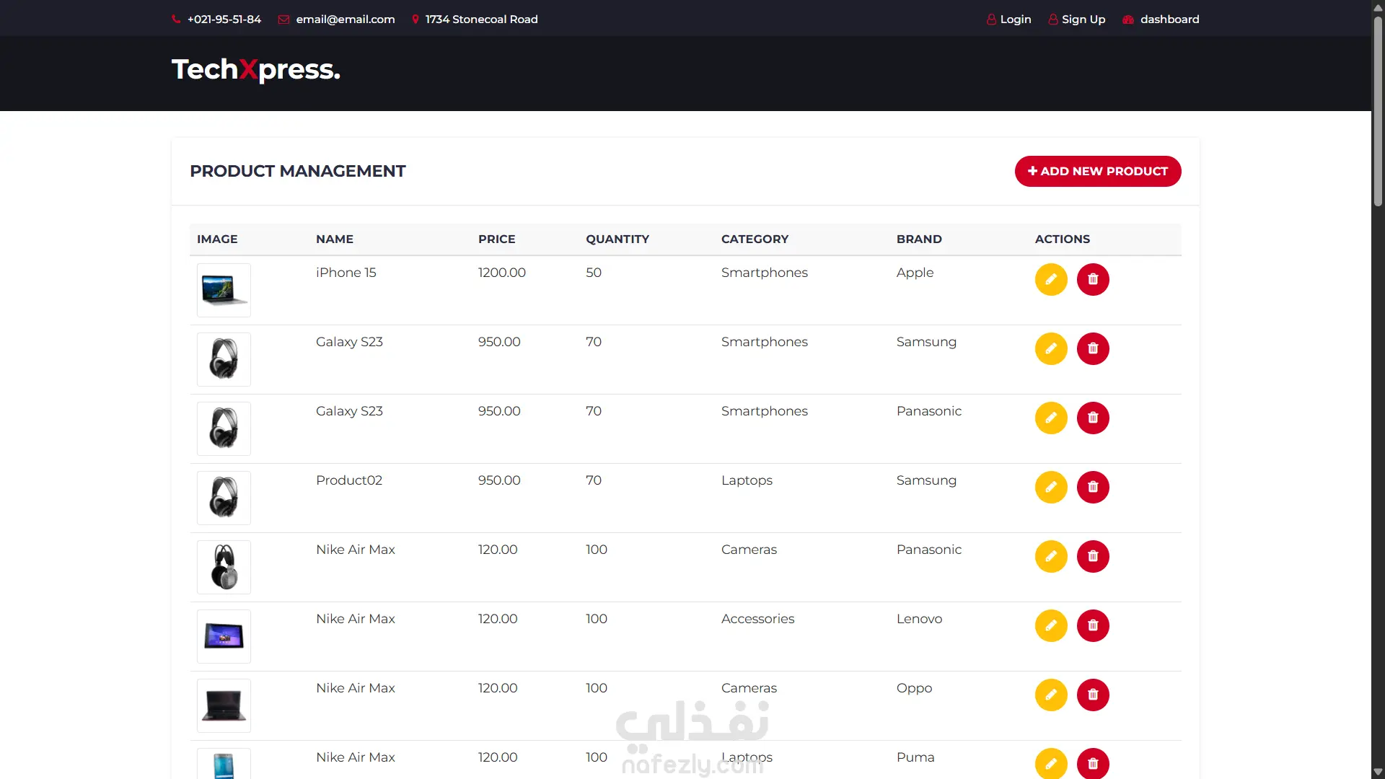Viewport: 1385px width, 779px height.
Task: Go to the dashboard link
Action: [x=1161, y=19]
